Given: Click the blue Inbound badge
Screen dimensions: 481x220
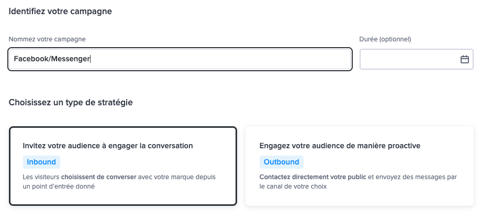Looking at the screenshot, I should click(x=41, y=162).
